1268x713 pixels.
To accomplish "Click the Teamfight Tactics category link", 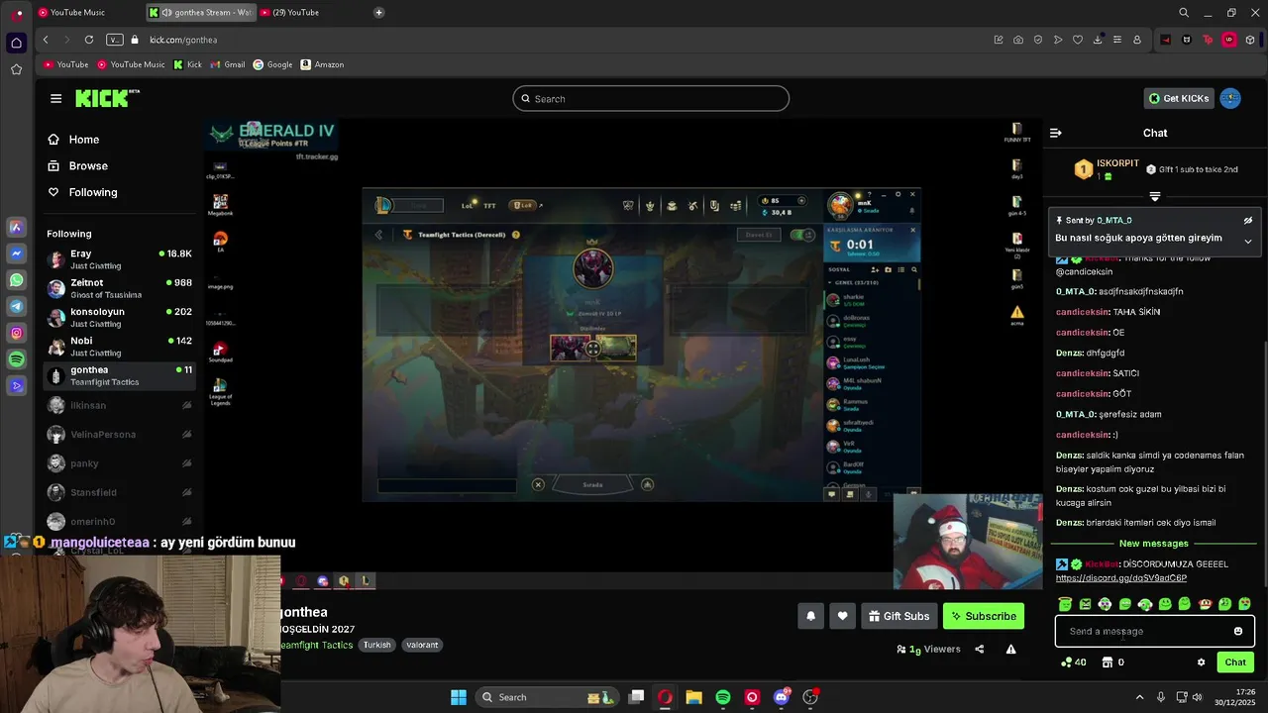I will point(316,645).
